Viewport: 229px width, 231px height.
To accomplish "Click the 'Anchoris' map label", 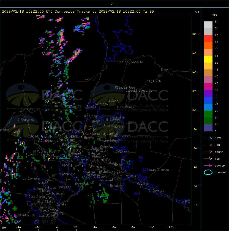I will pyautogui.click(x=64, y=187).
